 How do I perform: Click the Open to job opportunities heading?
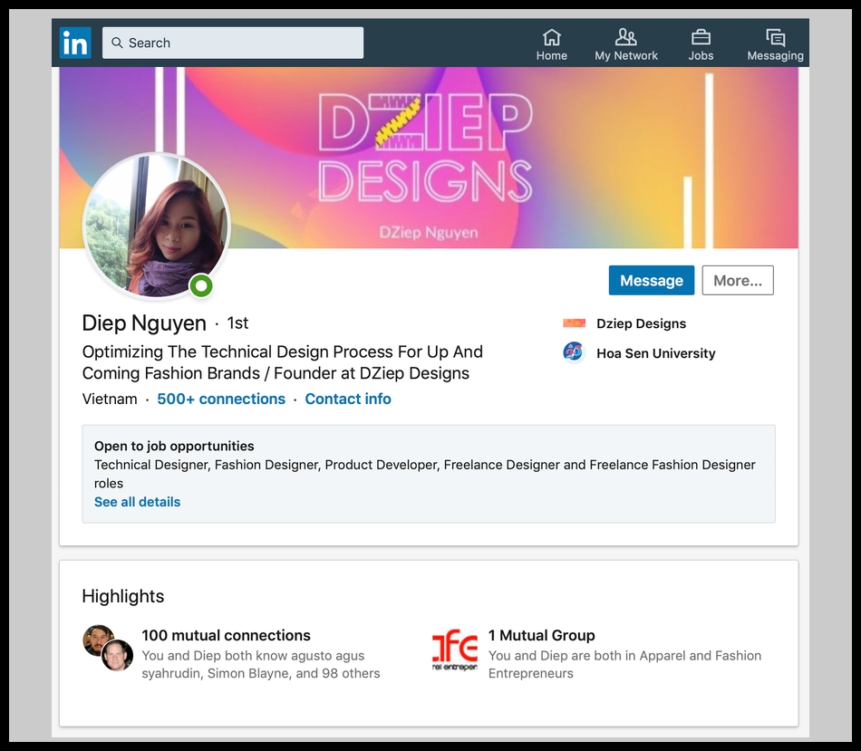(x=174, y=446)
